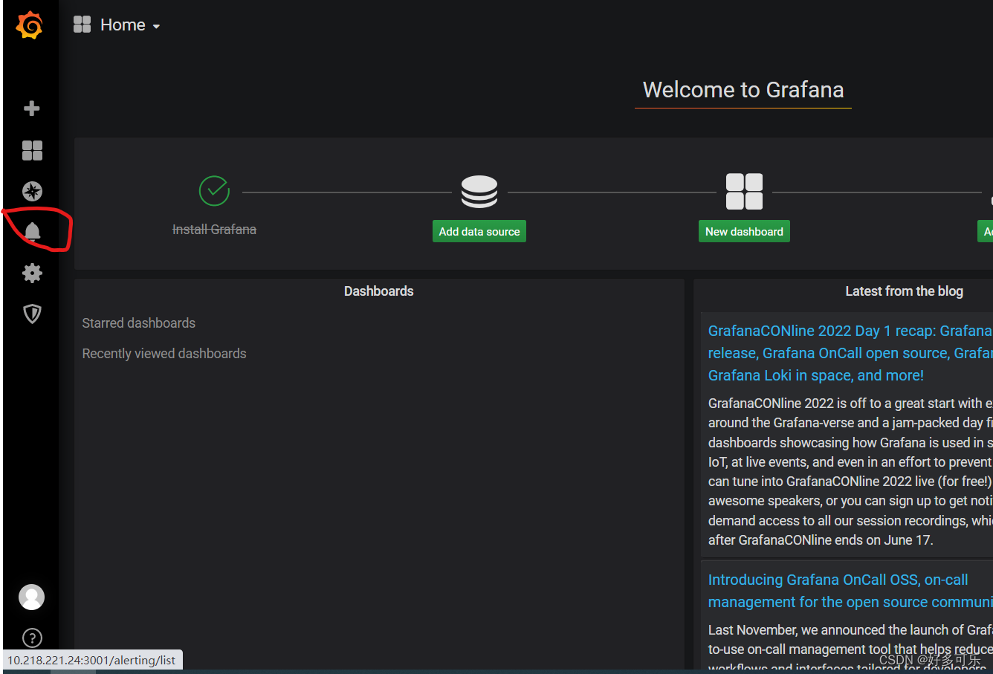Screen dimensions: 993x674
Task: Open the Alerting bell icon
Action: (x=32, y=232)
